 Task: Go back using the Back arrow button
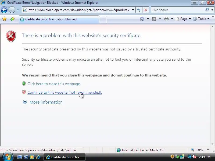(4, 10)
